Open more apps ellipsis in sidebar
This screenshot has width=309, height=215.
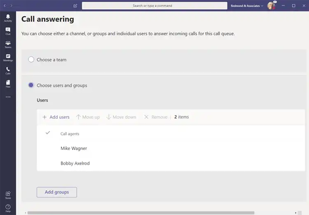click(x=8, y=97)
